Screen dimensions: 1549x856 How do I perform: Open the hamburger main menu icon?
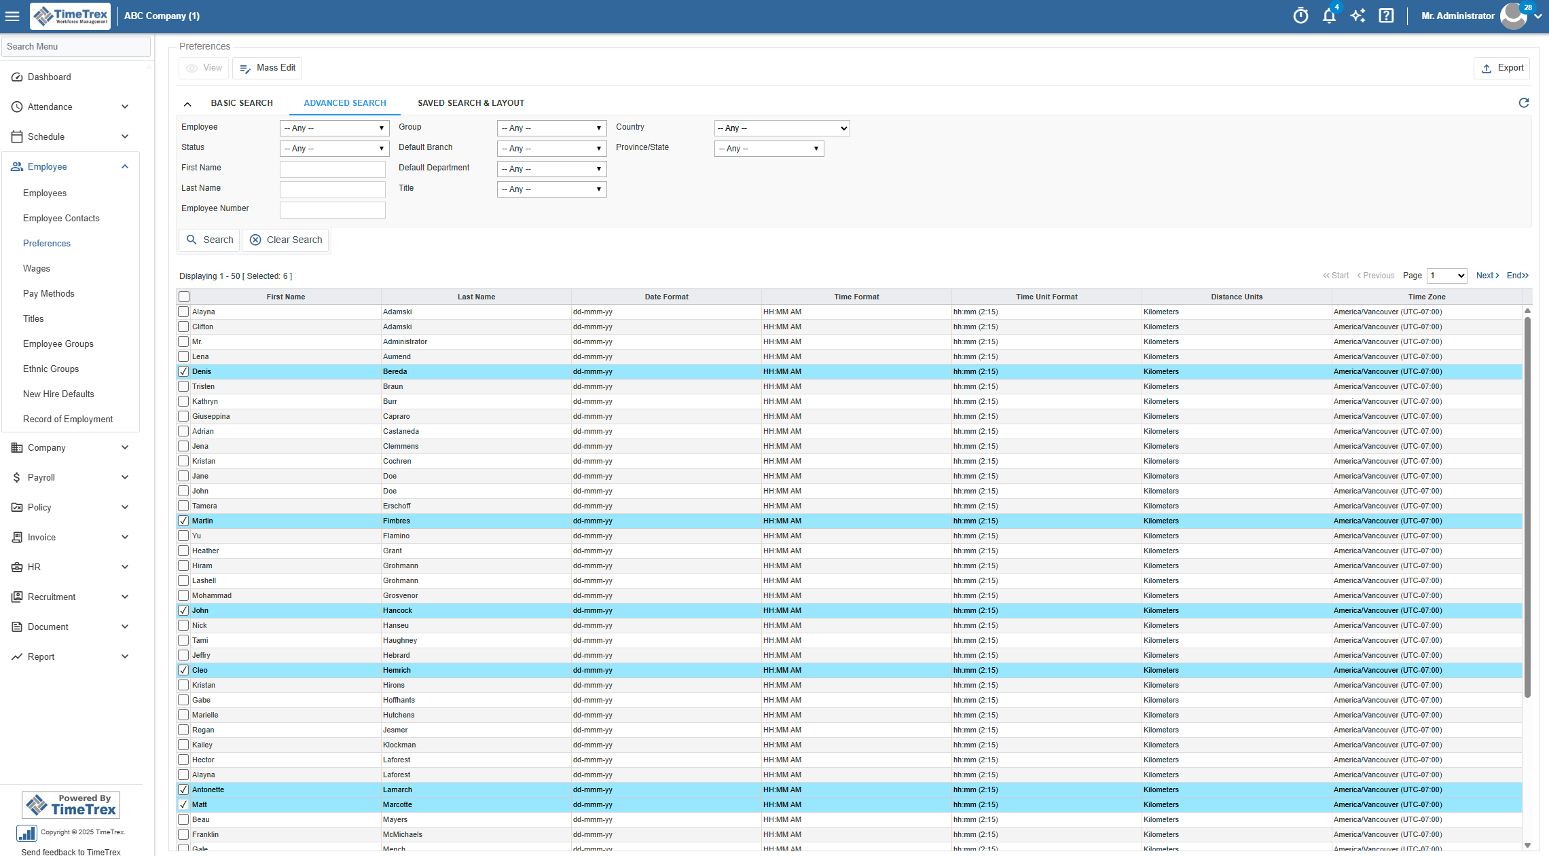(x=12, y=16)
